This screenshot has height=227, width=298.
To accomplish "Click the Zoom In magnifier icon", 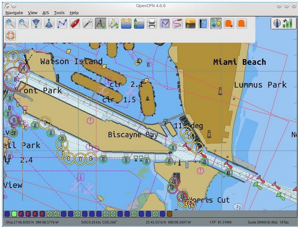I will tap(10, 23).
